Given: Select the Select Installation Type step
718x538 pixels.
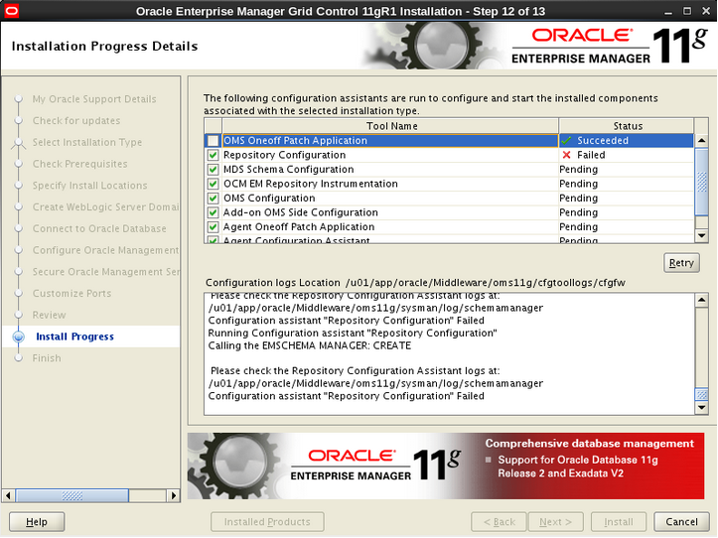Looking at the screenshot, I should [87, 142].
